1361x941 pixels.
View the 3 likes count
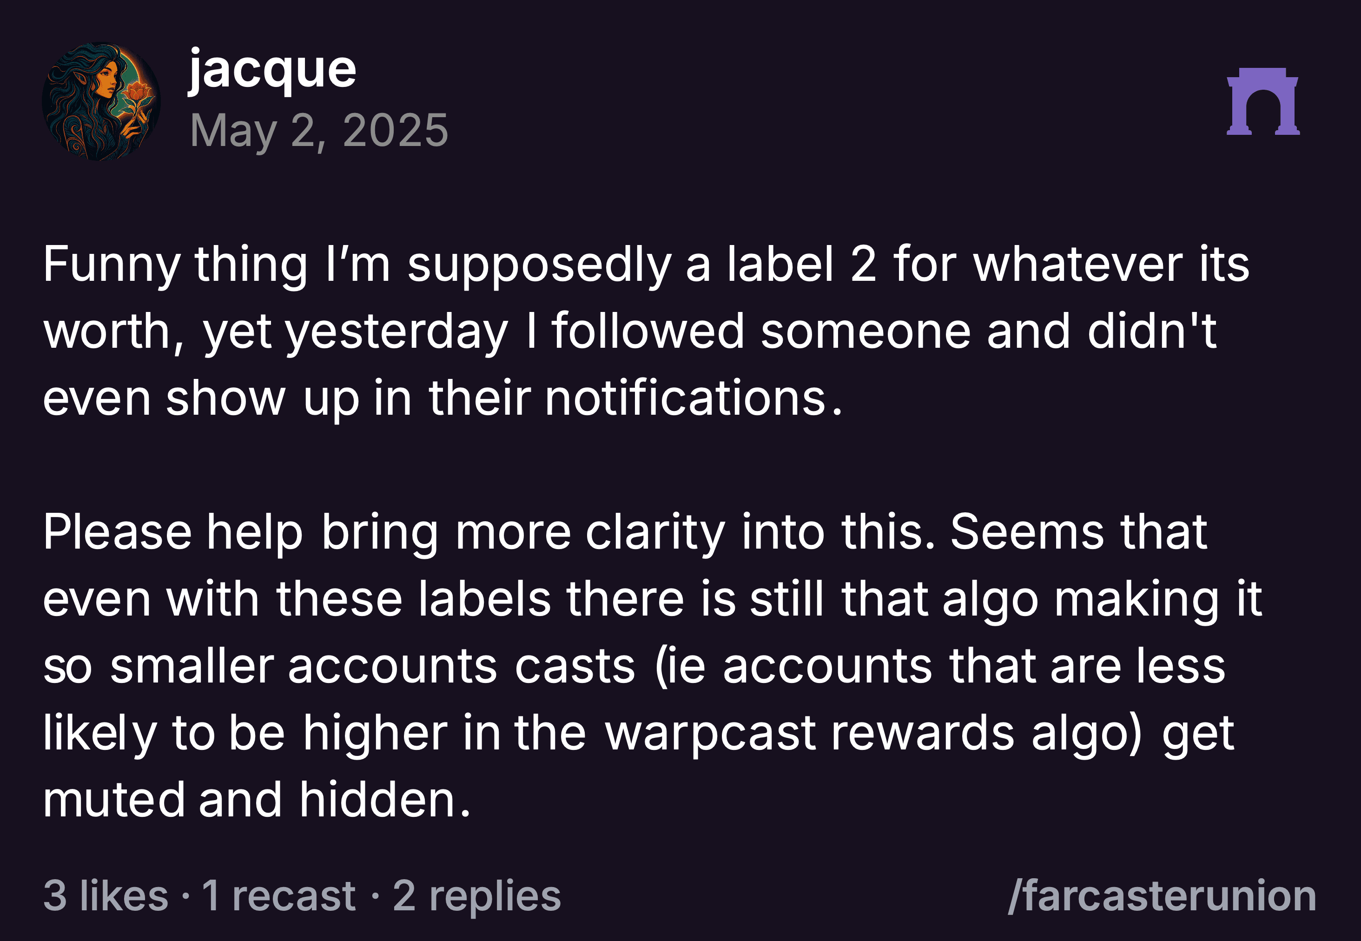pyautogui.click(x=106, y=895)
